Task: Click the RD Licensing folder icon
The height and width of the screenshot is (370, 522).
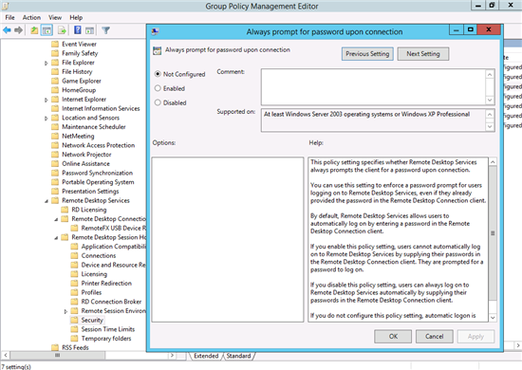Action: (65, 210)
